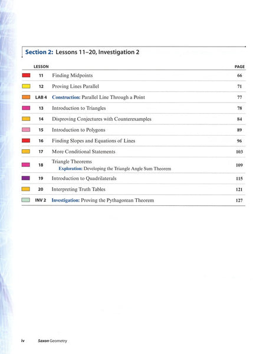Screen dimensions: 263x354
Task: Click 'Interpreting Truth Tables' title
Action: point(78,189)
